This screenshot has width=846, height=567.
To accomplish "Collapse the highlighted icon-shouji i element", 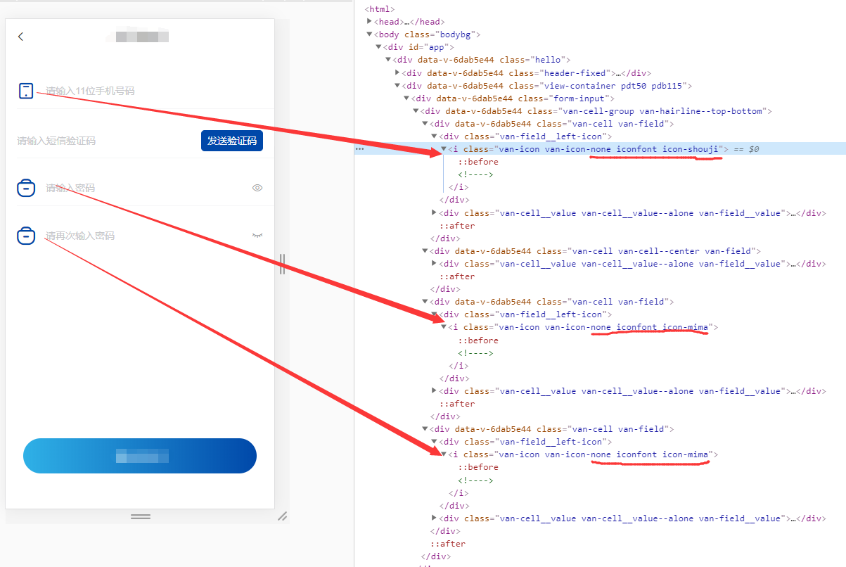I will [443, 148].
